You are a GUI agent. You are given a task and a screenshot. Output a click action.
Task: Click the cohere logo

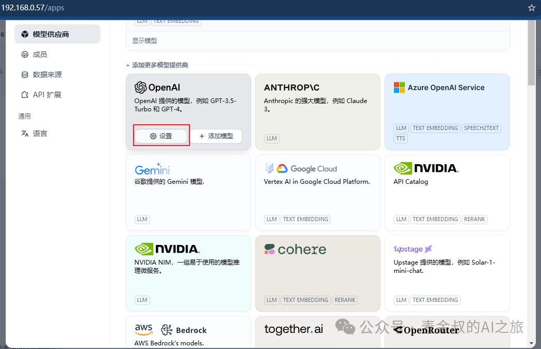(x=295, y=250)
